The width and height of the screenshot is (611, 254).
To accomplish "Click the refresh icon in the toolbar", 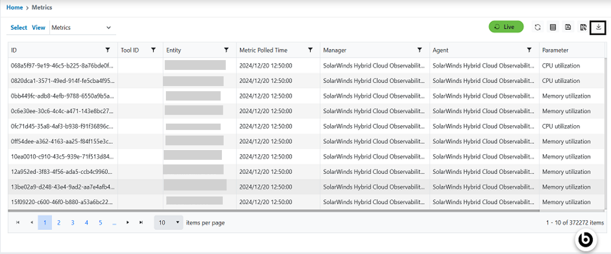I will click(x=537, y=27).
